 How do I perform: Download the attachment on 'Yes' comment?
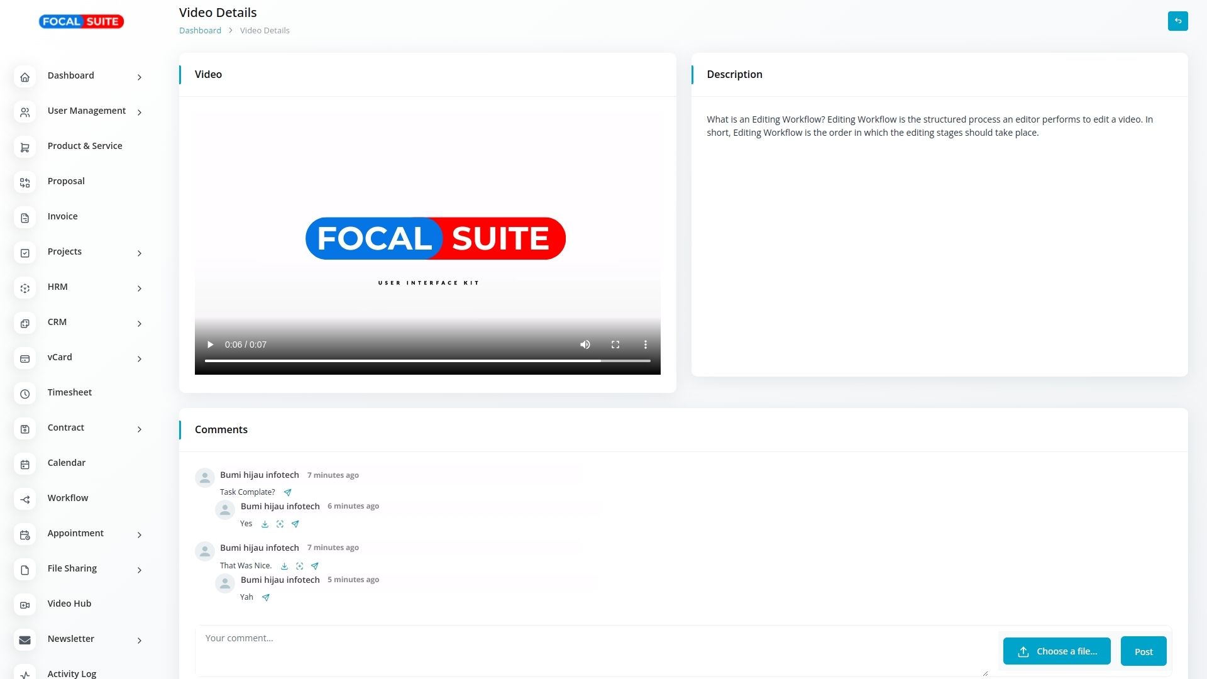(265, 524)
